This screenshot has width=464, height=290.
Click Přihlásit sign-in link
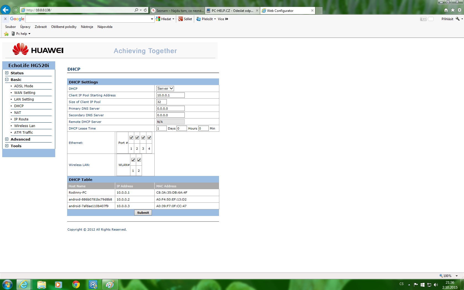click(x=447, y=19)
